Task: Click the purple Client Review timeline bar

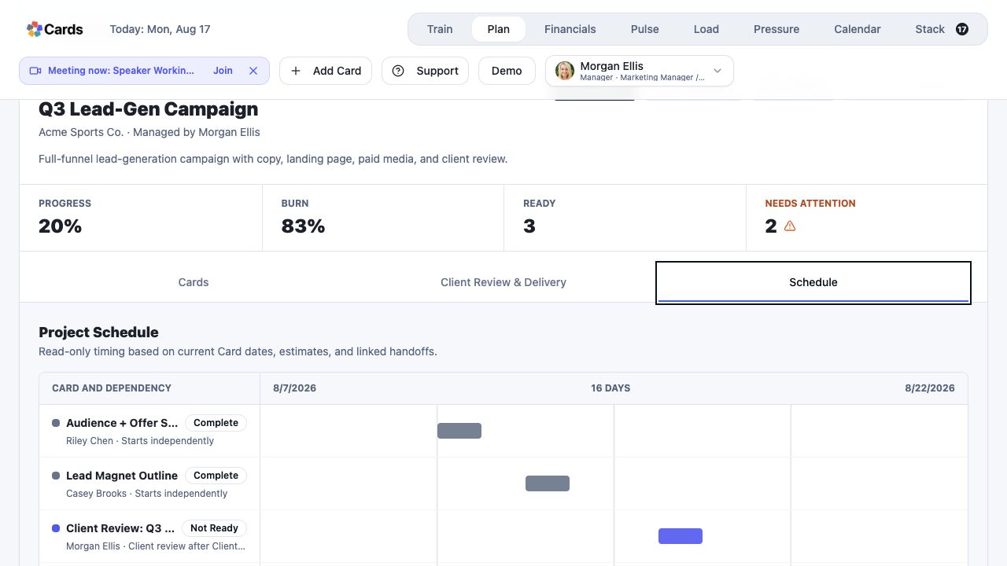Action: (681, 536)
